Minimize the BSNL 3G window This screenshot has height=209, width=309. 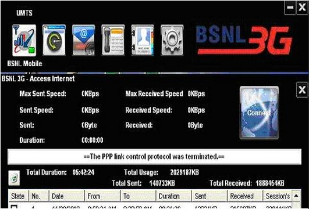290,8
